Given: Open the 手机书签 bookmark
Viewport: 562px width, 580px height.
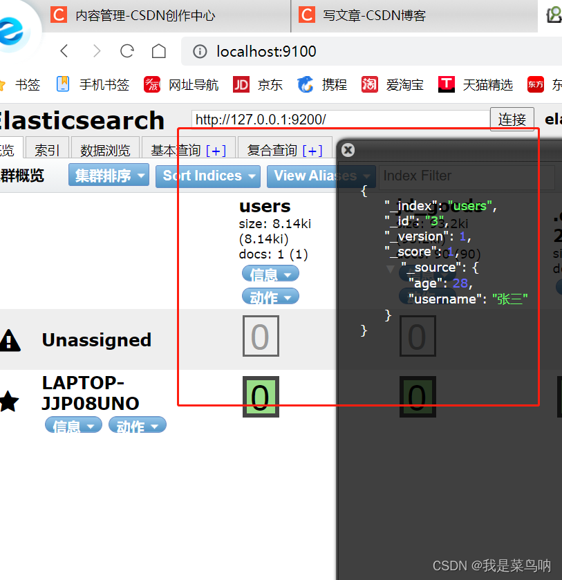Looking at the screenshot, I should point(93,85).
